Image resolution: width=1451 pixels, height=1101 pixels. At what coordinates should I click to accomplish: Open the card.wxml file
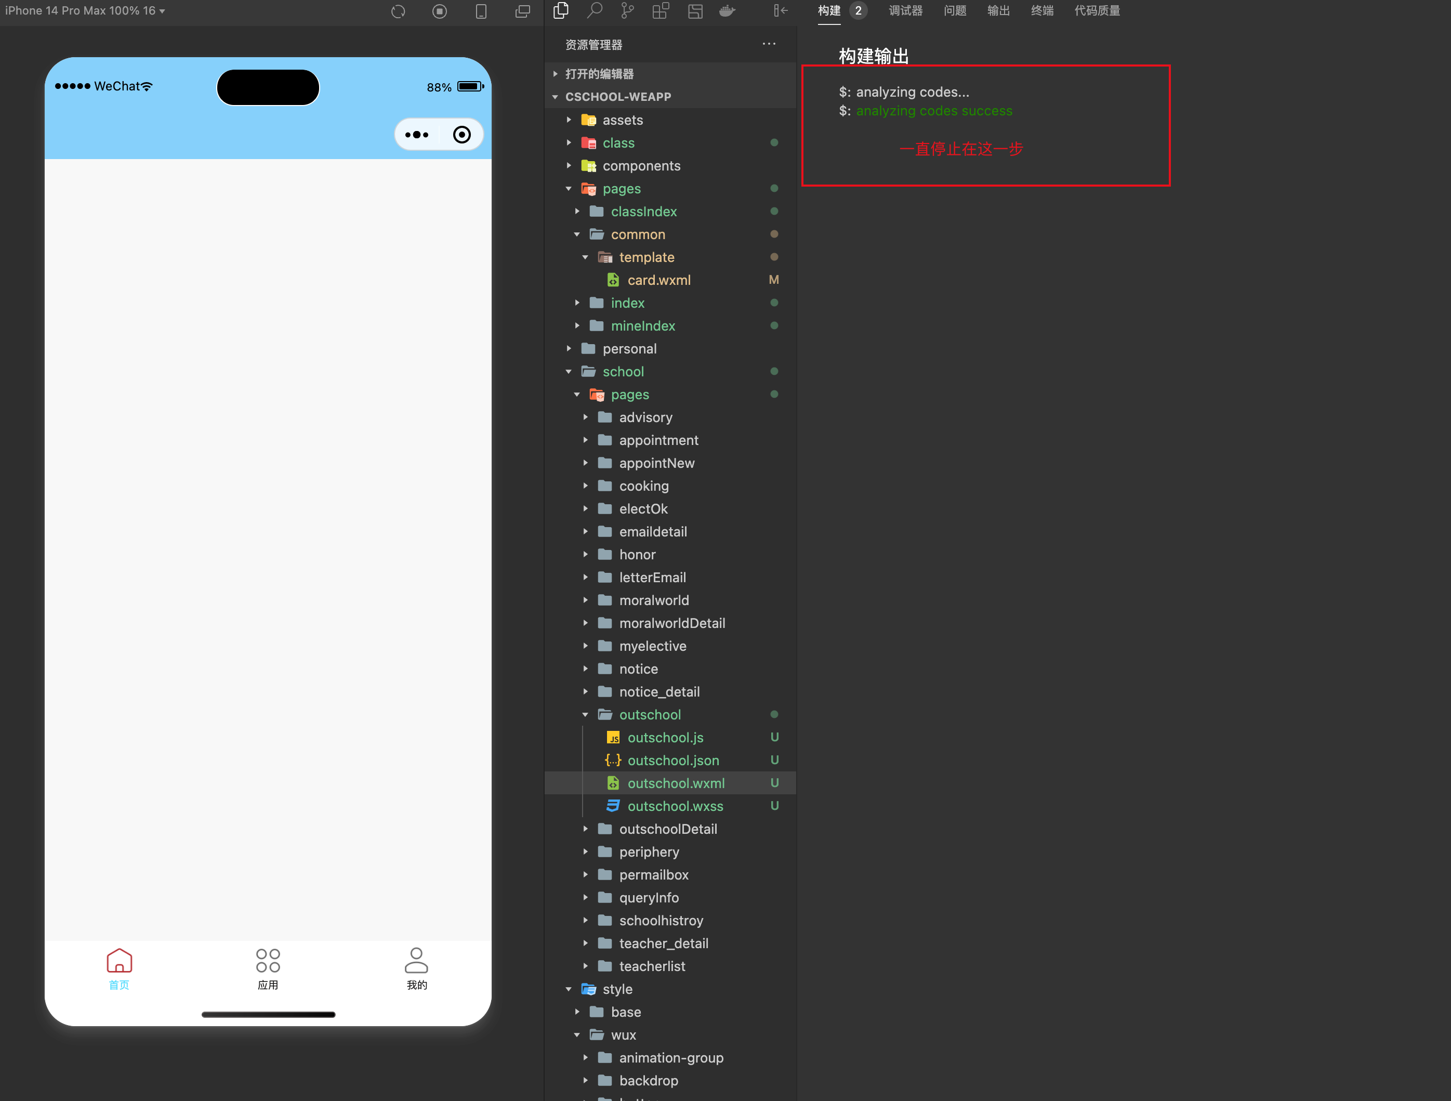[658, 280]
